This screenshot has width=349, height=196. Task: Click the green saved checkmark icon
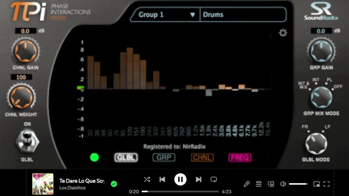[114, 184]
